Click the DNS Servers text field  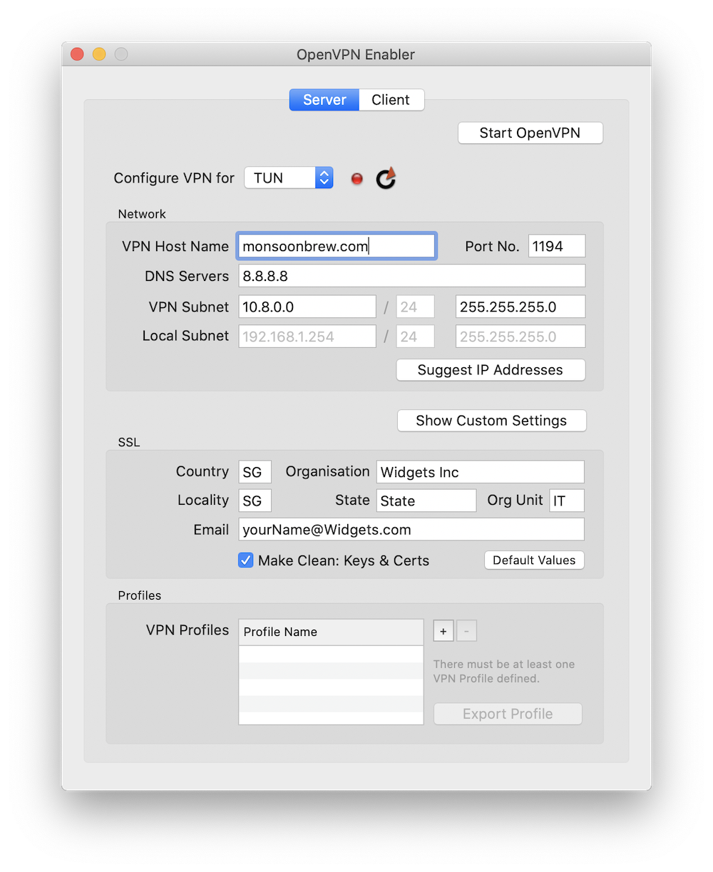411,276
